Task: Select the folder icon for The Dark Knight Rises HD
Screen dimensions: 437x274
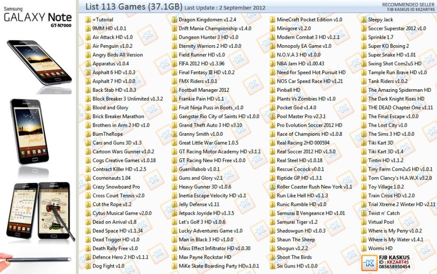Action: [x=364, y=99]
